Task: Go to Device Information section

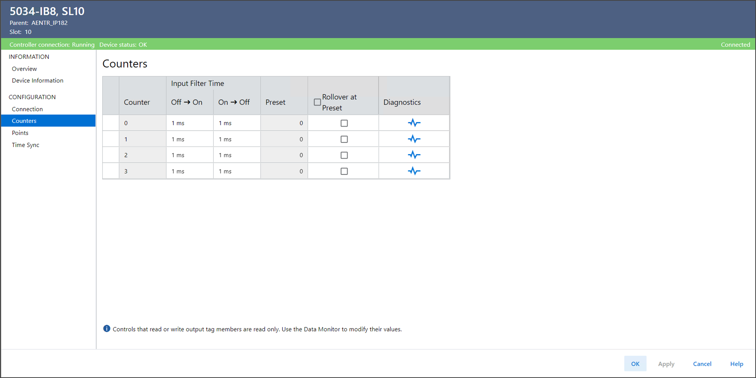Action: click(38, 81)
